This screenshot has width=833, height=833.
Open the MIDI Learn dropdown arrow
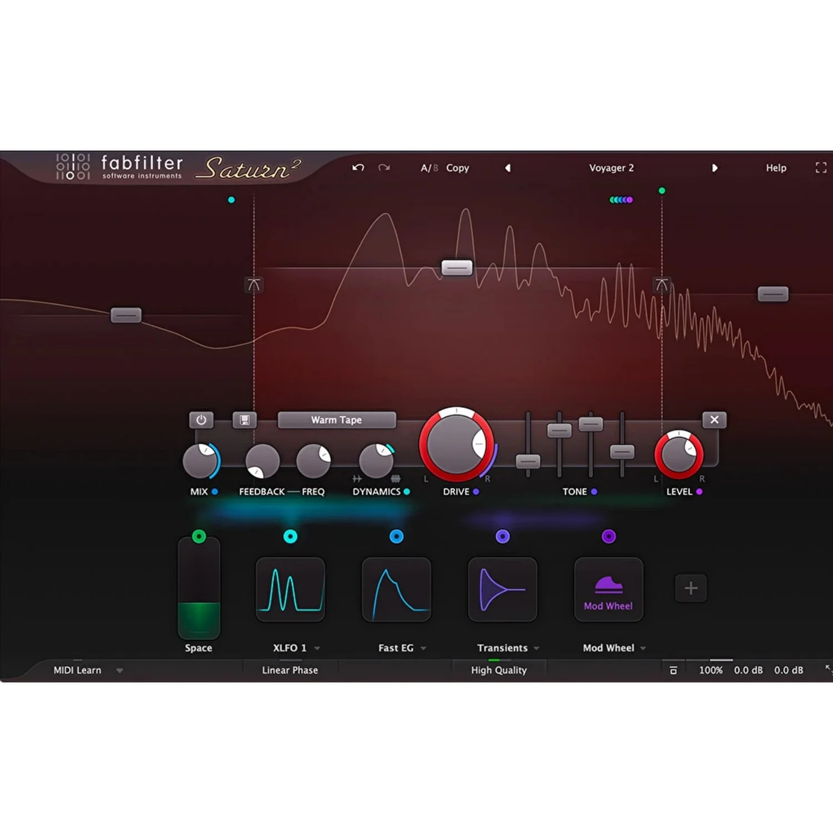[x=119, y=670]
